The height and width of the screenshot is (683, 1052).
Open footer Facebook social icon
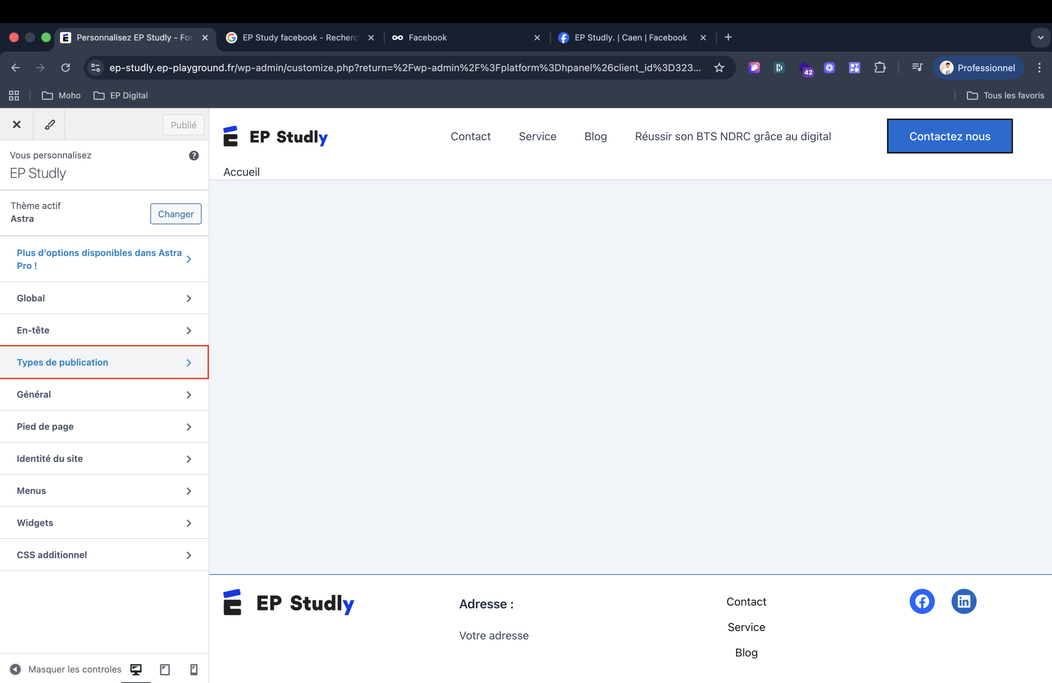(922, 601)
